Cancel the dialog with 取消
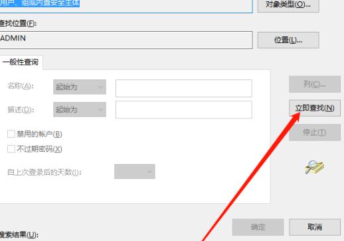The height and width of the screenshot is (241, 344). click(x=315, y=227)
